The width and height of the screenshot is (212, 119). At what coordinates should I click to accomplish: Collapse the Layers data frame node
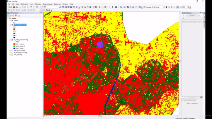coord(8,19)
